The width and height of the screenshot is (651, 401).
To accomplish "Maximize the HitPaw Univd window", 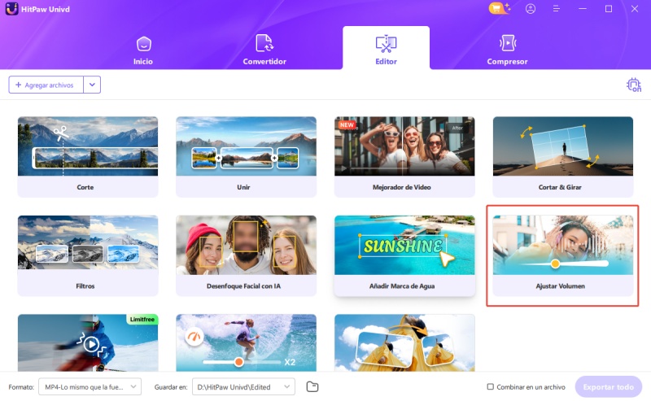I will pyautogui.click(x=609, y=9).
